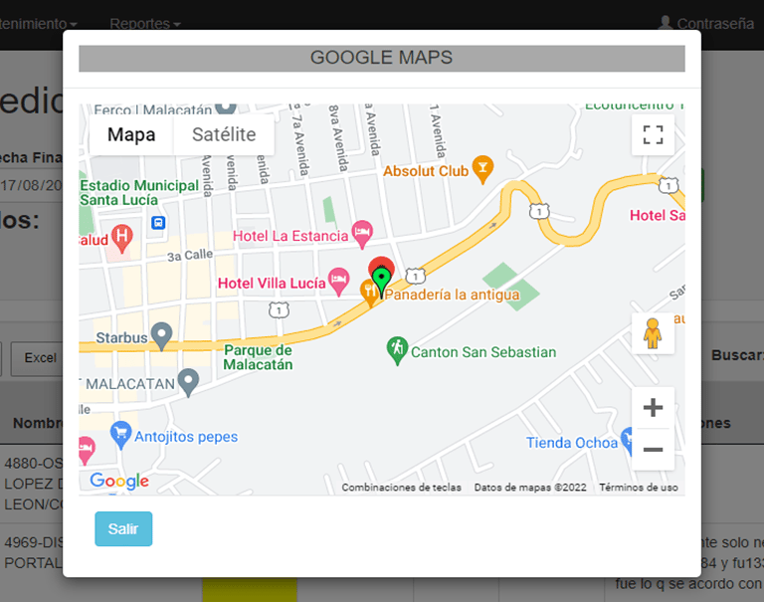
Task: Click the Antojitos pepes shopping cart icon
Action: click(120, 435)
